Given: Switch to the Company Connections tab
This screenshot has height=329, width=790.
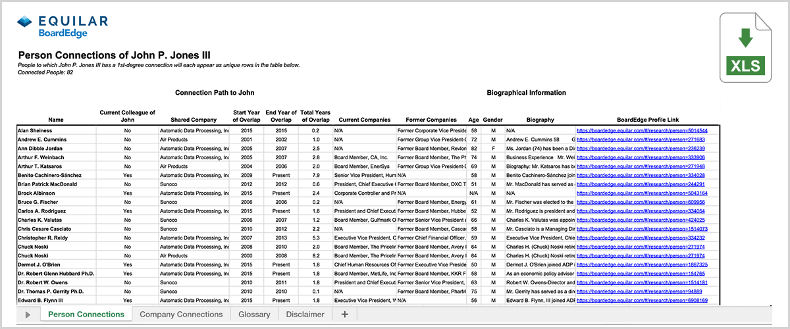Looking at the screenshot, I should click(x=181, y=315).
